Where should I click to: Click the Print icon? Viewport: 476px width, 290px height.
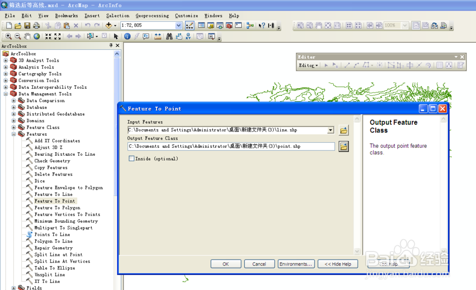tap(37, 26)
